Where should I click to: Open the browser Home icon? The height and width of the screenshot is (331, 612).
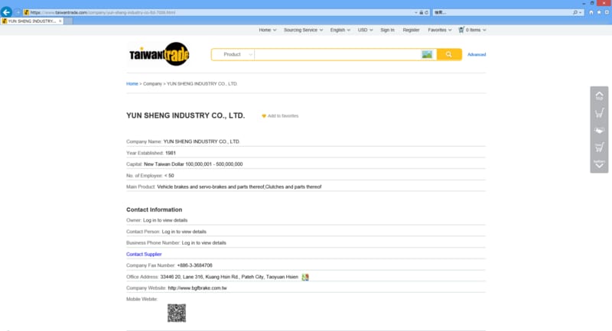pos(591,12)
